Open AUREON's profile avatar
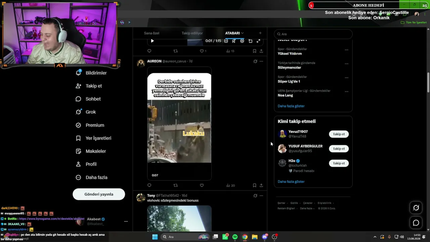This screenshot has height=242, width=430. tap(141, 64)
